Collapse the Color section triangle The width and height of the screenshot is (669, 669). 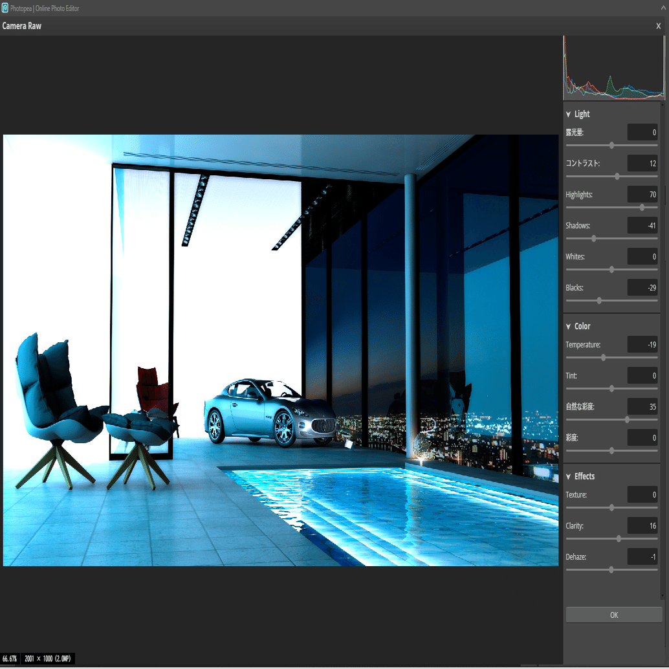pyautogui.click(x=568, y=326)
